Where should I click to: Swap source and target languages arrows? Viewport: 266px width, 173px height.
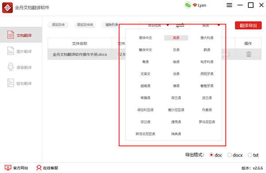pyautogui.click(x=180, y=25)
